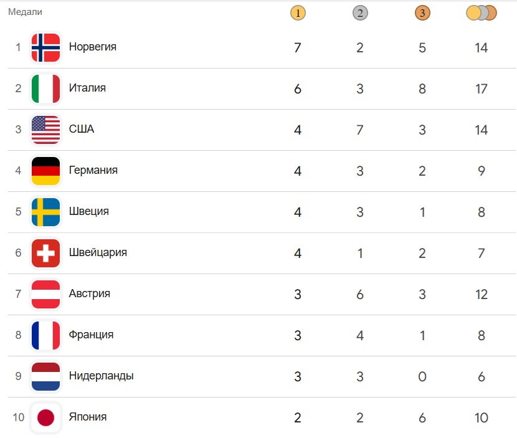517x438 pixels.
Task: Click the Japan flag icon
Action: coord(45,417)
